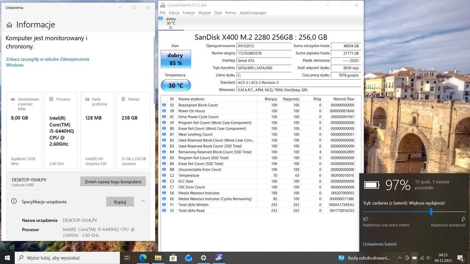Select the Media Wearout Indicator (Cycles Remaining) row
The width and height of the screenshot is (470, 264).
(258, 199)
